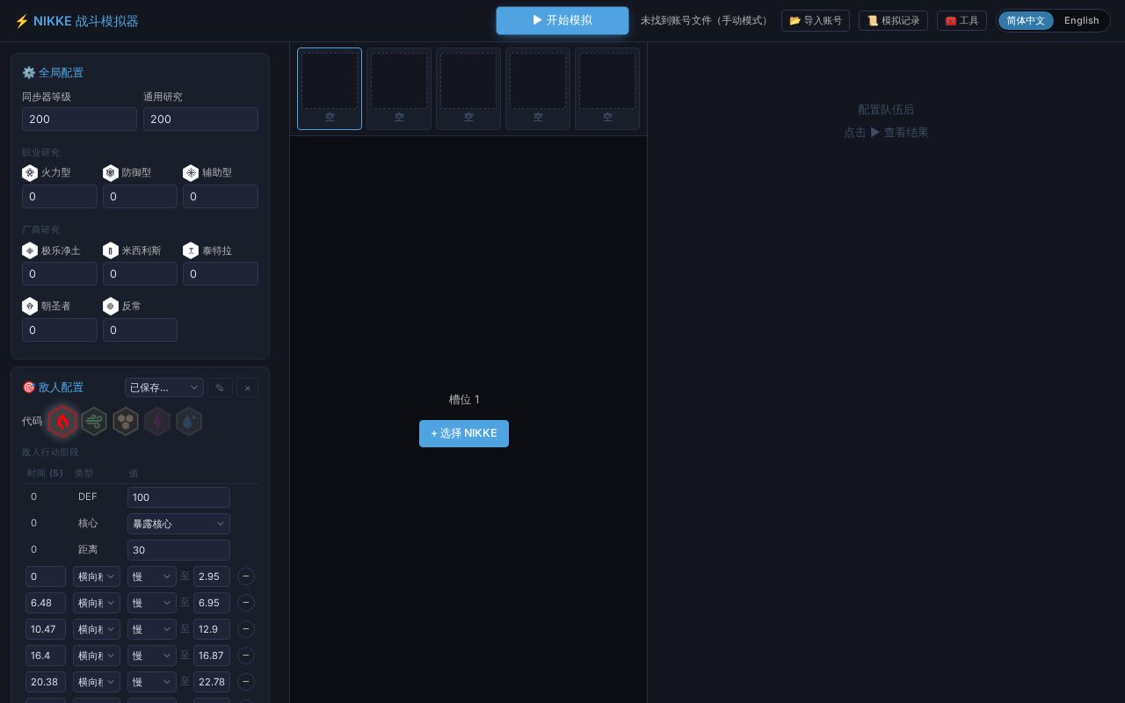Click the 同步器等级 input field
This screenshot has height=703, width=1125.
79,120
